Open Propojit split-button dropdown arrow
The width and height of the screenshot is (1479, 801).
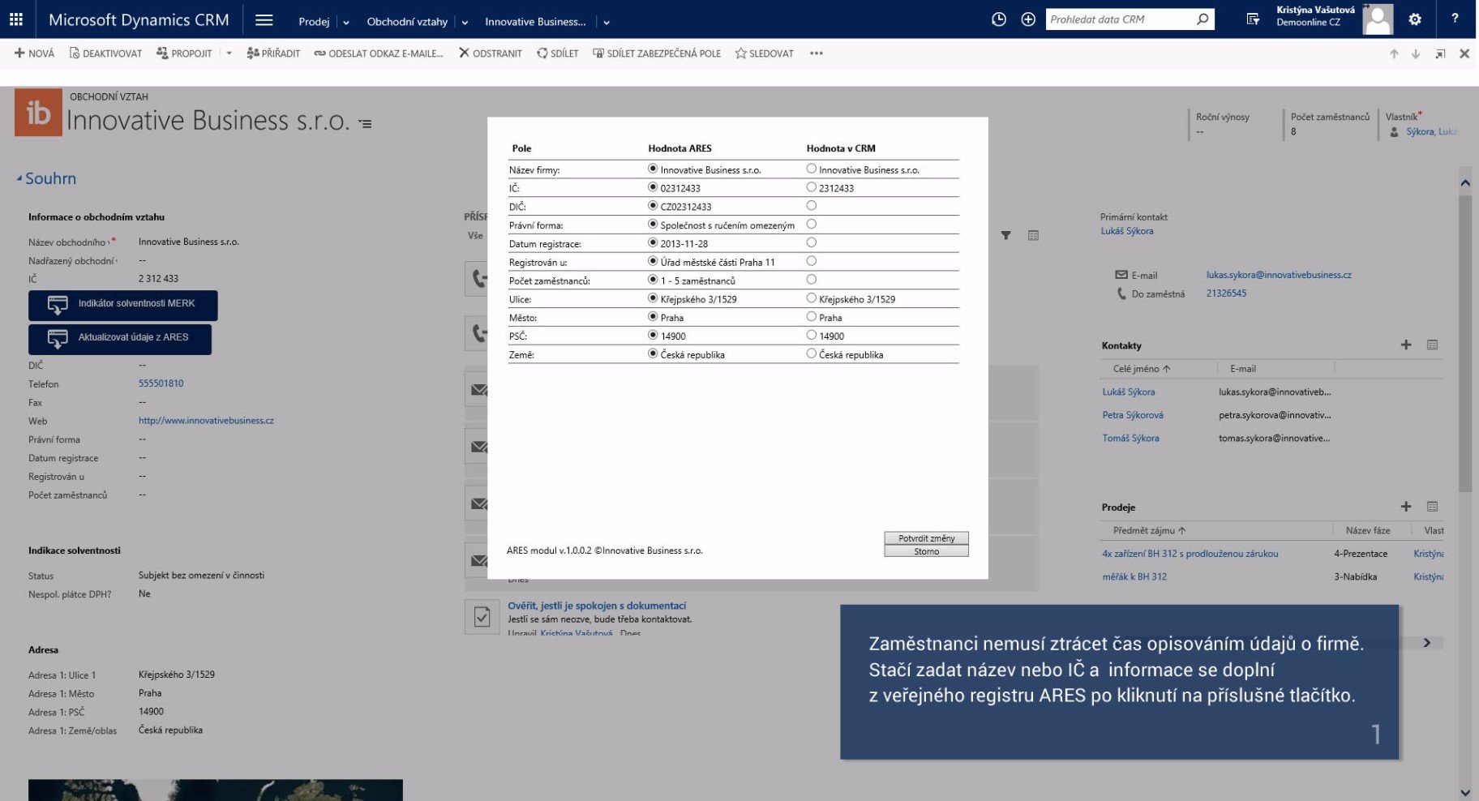coord(229,54)
